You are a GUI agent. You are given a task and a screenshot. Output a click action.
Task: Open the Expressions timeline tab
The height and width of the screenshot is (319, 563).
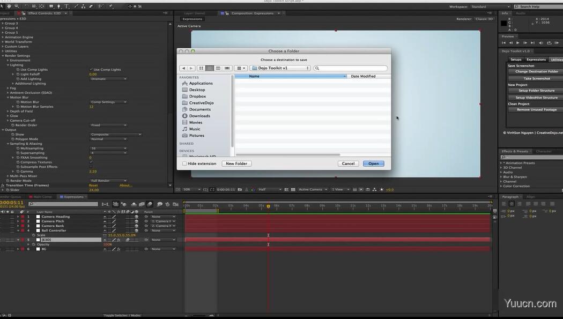[73, 197]
